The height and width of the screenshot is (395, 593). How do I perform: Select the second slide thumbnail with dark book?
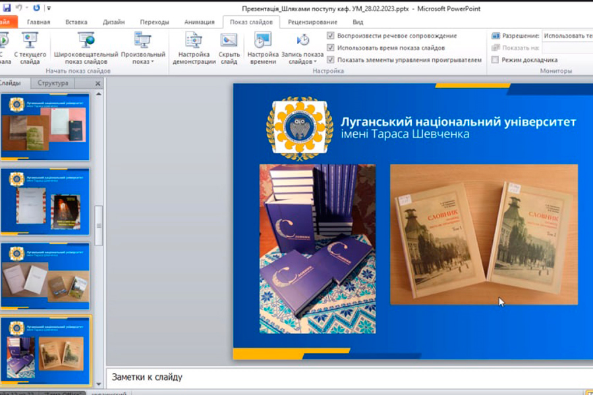coord(45,202)
